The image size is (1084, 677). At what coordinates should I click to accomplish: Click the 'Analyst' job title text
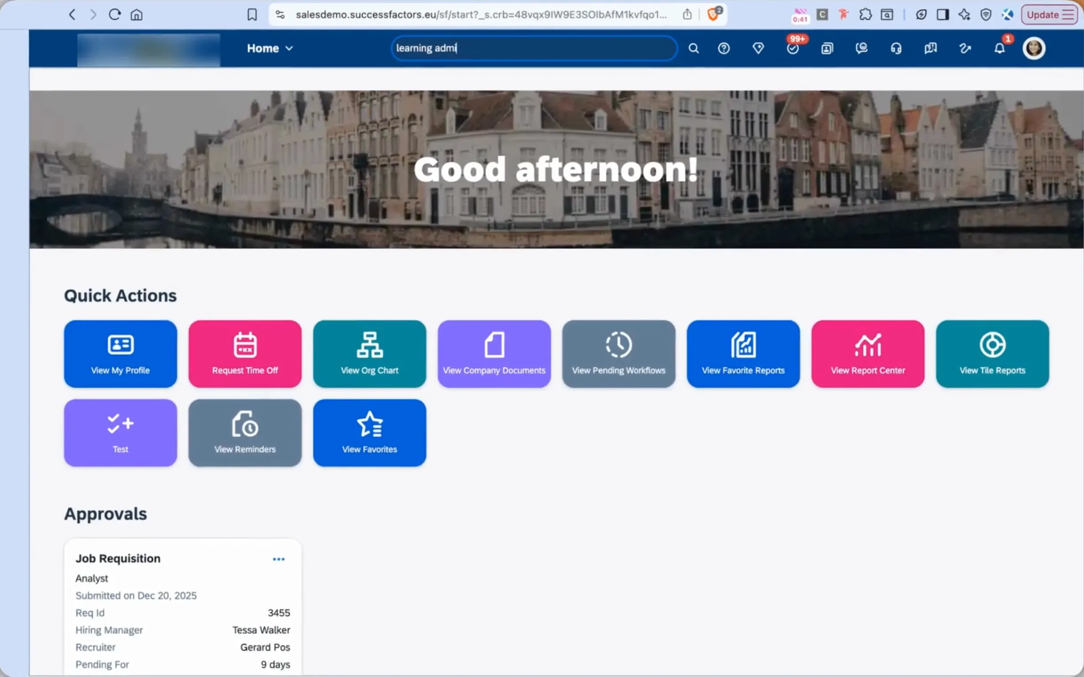[x=92, y=579]
